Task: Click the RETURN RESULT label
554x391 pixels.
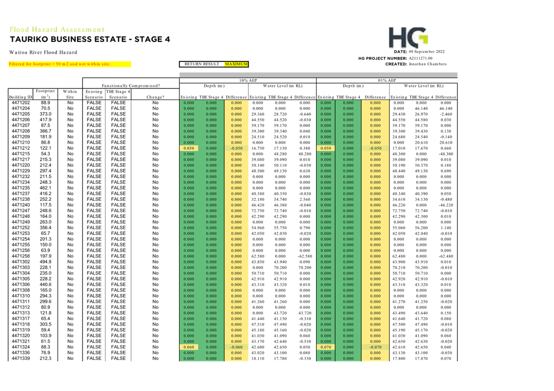Action: pos(201,64)
